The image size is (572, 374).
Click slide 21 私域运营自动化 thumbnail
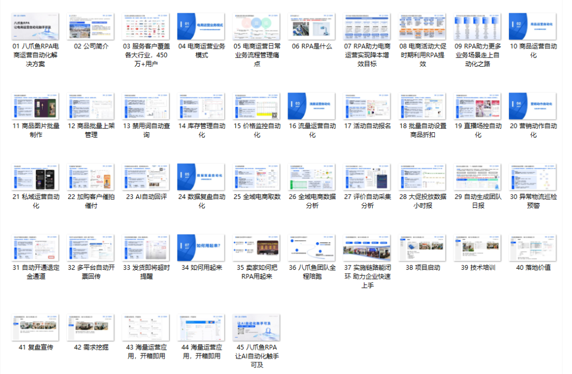pyautogui.click(x=35, y=177)
